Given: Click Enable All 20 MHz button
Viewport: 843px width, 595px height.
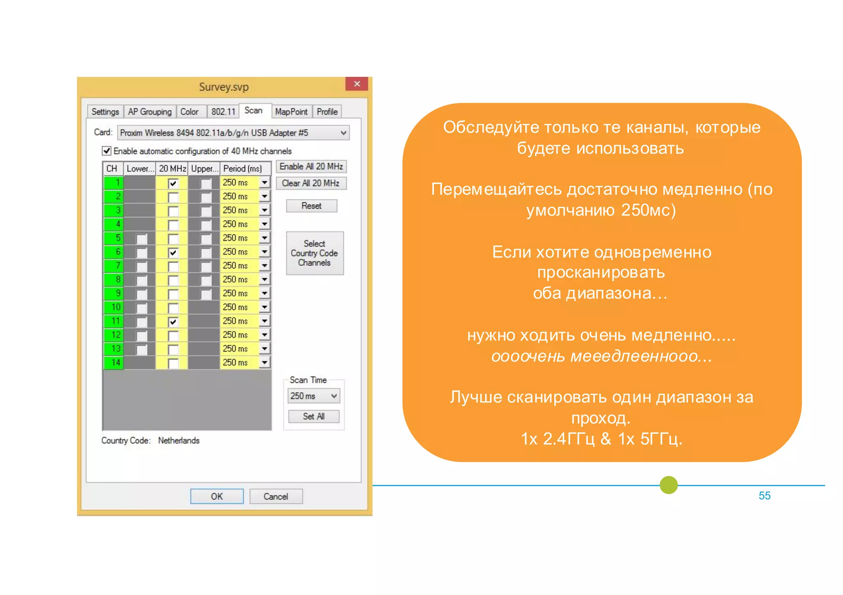Looking at the screenshot, I should pos(311,167).
